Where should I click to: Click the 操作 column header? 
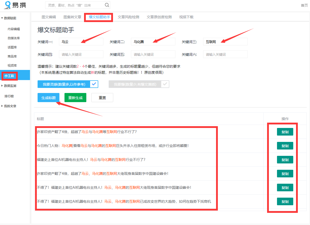click(x=285, y=119)
